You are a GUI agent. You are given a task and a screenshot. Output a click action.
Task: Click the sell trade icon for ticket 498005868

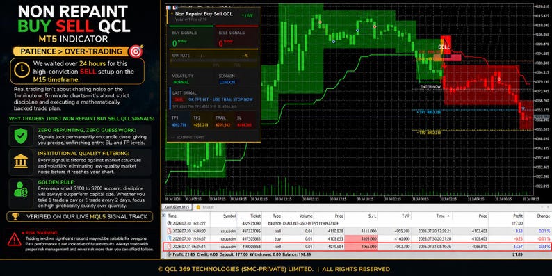170,246
